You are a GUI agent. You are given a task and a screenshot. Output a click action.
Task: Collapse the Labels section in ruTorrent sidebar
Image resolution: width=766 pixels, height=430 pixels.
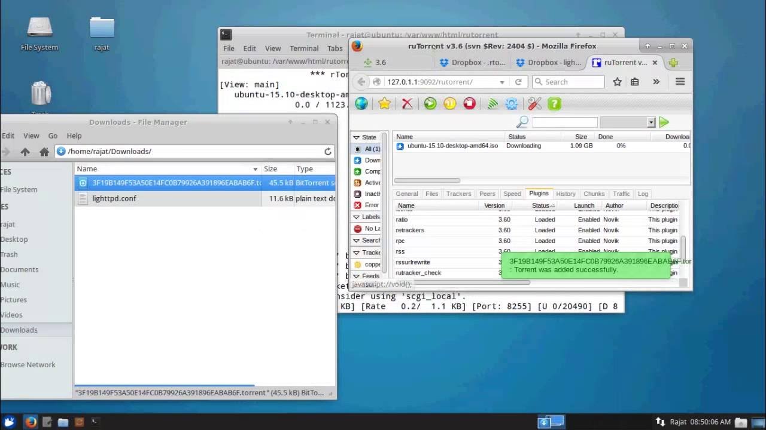pos(356,217)
